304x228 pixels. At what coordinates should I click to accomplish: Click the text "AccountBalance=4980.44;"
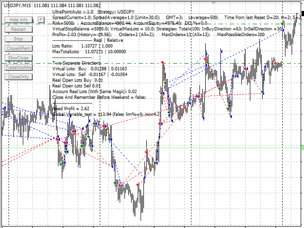click(x=106, y=23)
